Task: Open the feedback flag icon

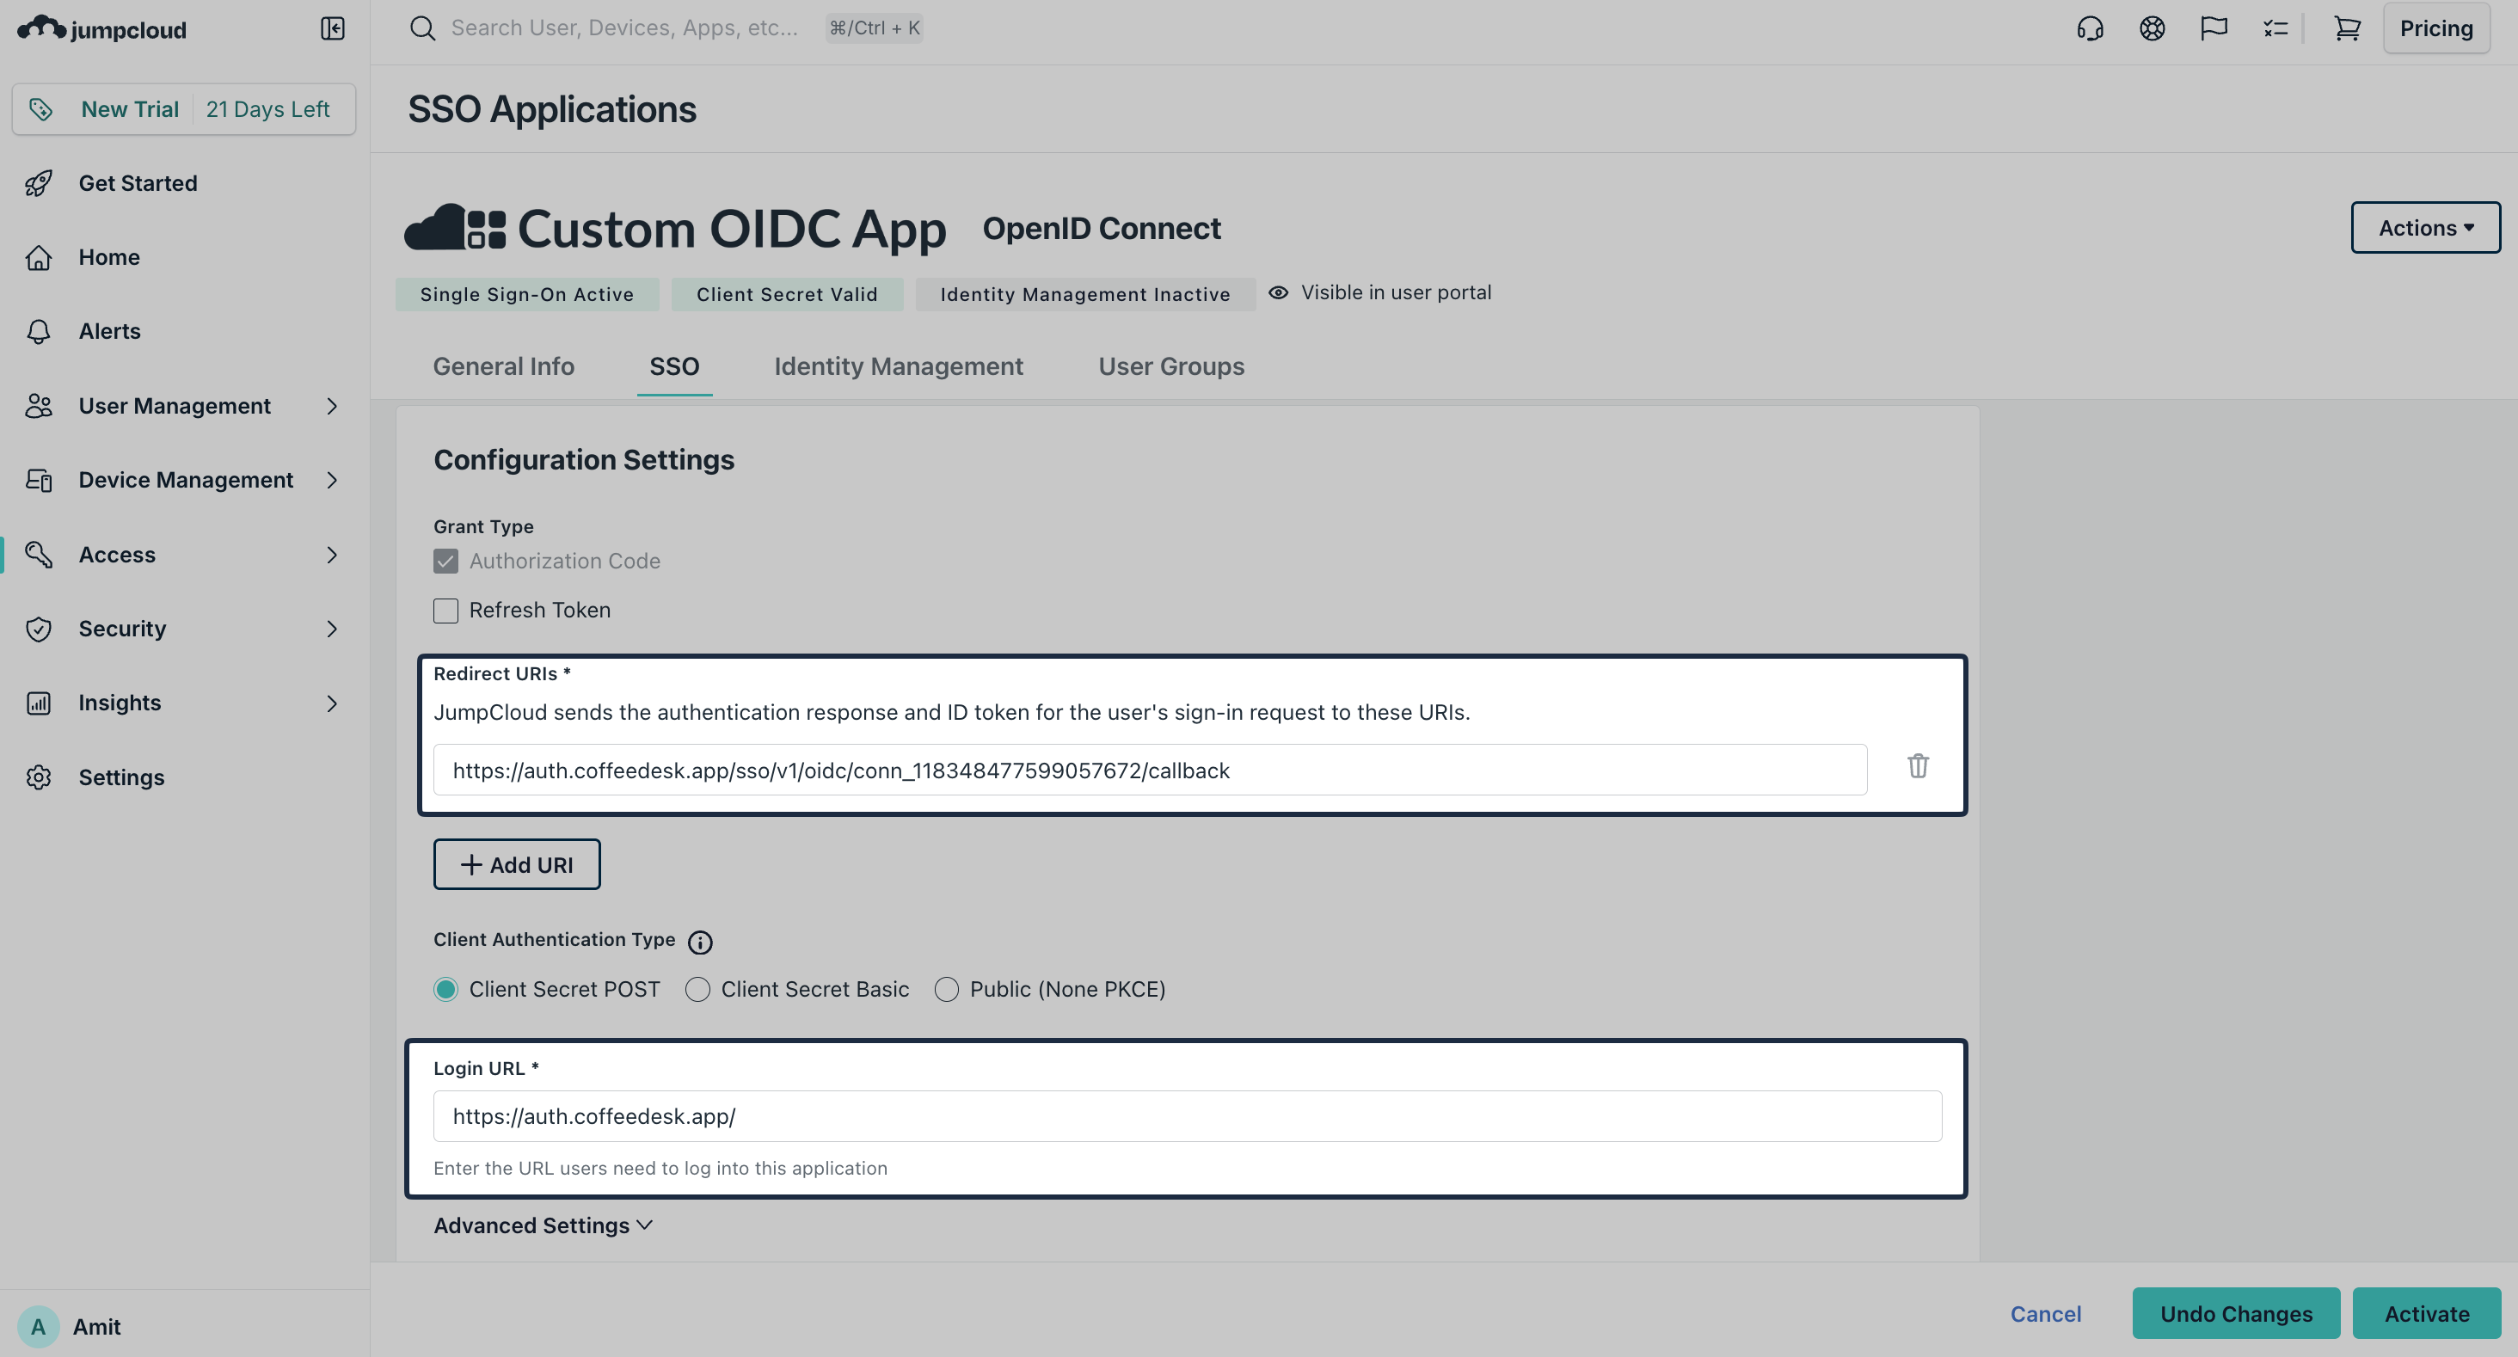Action: point(2213,28)
